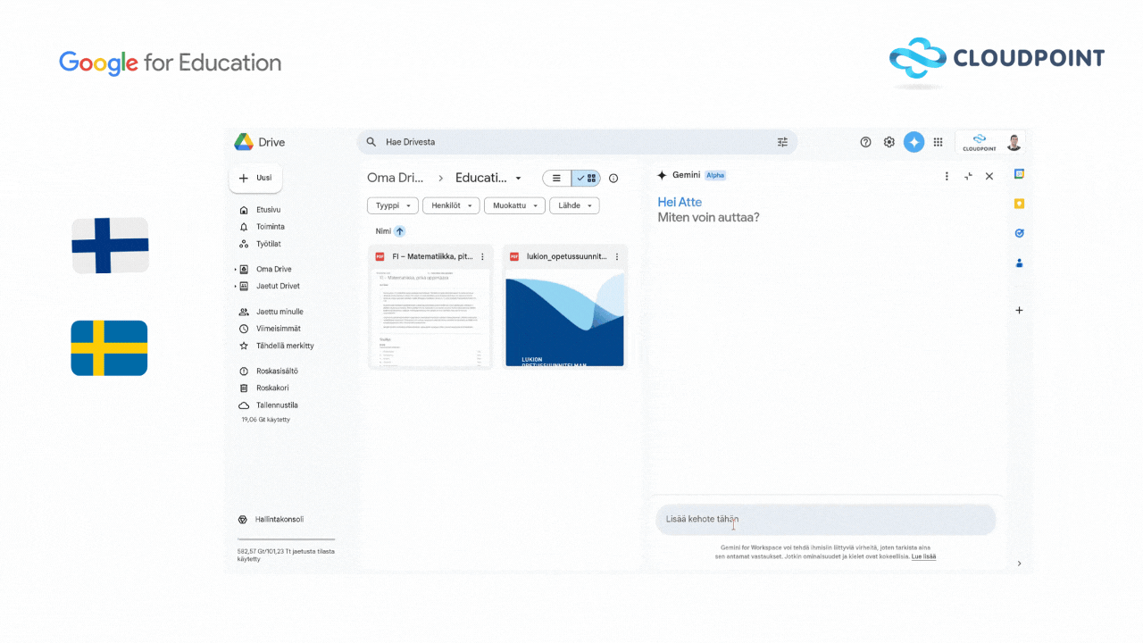Open the Tyyppi filter dropdown
The image size is (1143, 643).
[x=392, y=205]
